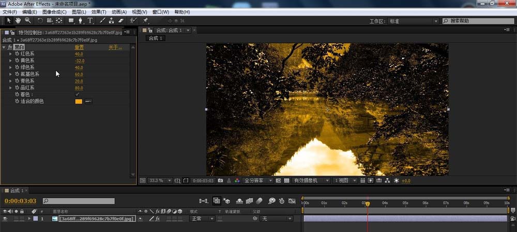The image size is (517, 232).
Task: Click 重置 to reset the effect
Action: pos(79,47)
